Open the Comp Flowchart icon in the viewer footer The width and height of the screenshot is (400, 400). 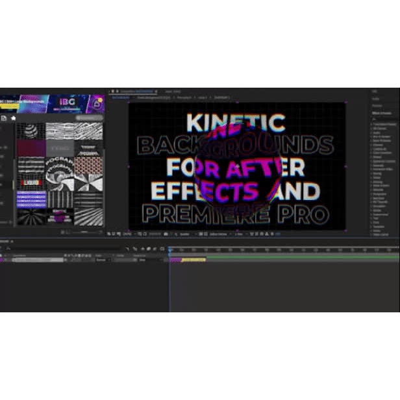click(266, 234)
